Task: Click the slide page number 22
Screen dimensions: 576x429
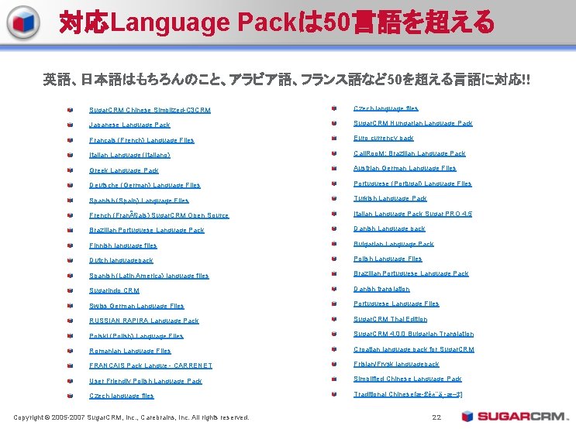Action: 436,417
